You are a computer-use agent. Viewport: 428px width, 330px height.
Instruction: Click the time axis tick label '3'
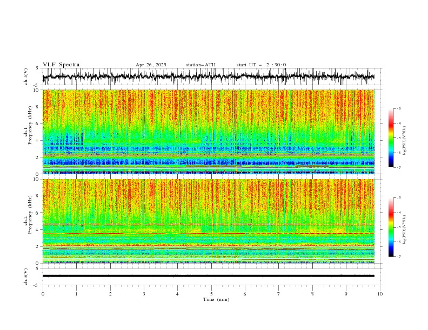(144, 294)
